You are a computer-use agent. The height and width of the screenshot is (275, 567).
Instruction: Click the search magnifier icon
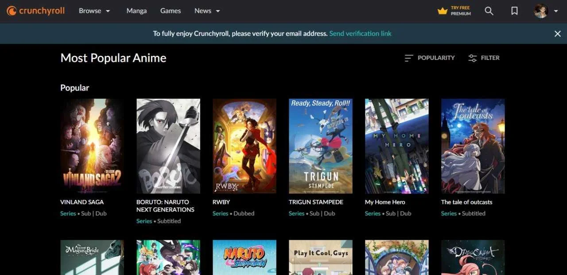[x=489, y=11]
